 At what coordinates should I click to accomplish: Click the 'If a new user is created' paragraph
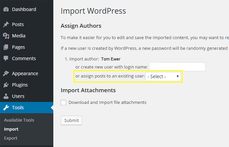click(x=144, y=48)
